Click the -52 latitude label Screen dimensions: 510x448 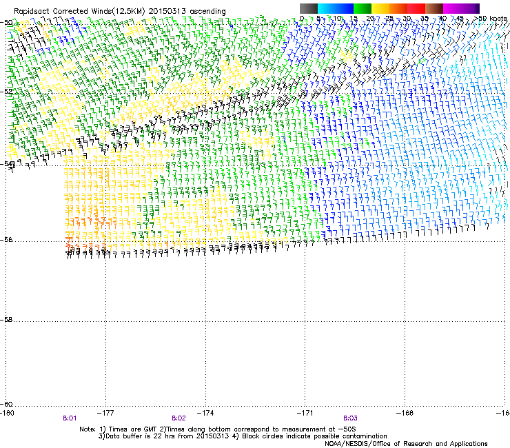[x=6, y=92]
